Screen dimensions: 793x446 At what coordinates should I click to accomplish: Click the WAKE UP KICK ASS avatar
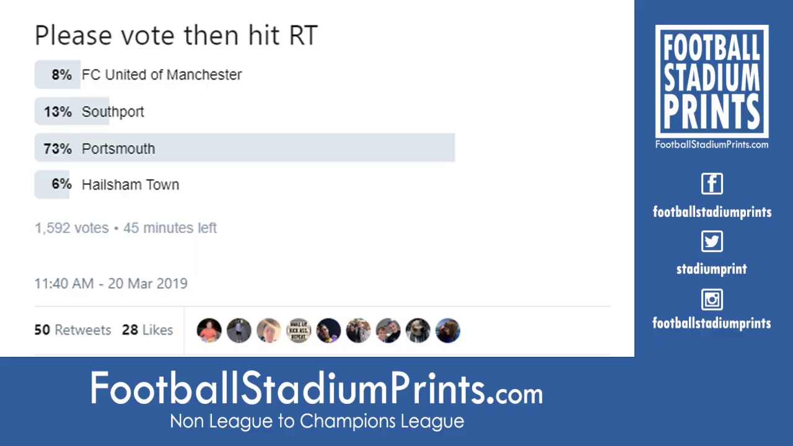tap(299, 331)
